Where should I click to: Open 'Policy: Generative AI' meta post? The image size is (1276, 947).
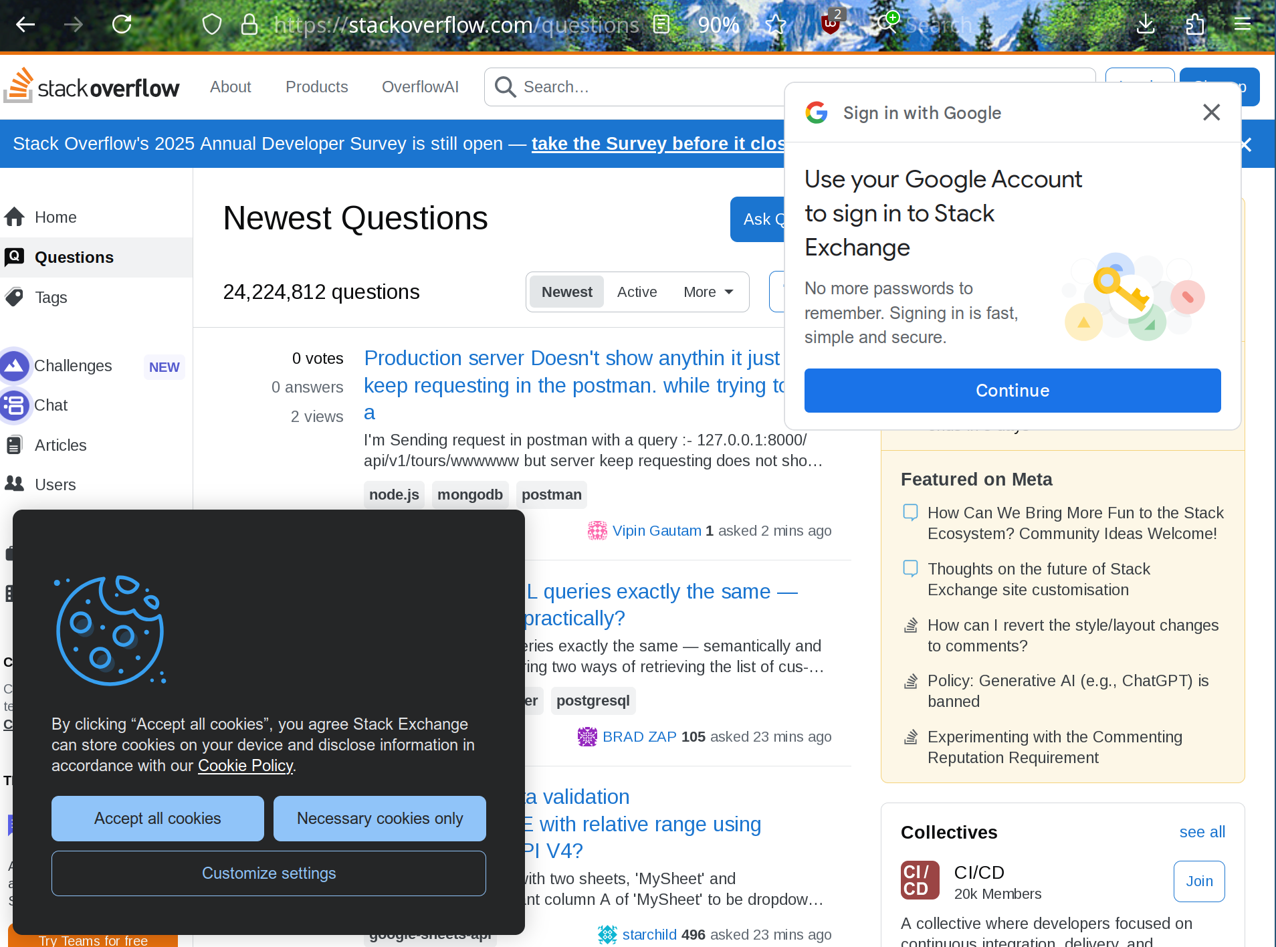[x=1068, y=691]
